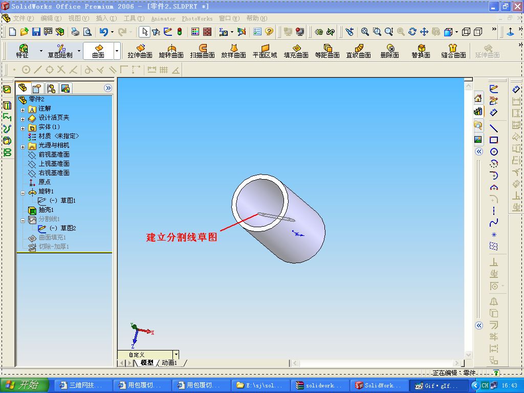
Task: Click the Open file folder icon
Action: point(24,32)
